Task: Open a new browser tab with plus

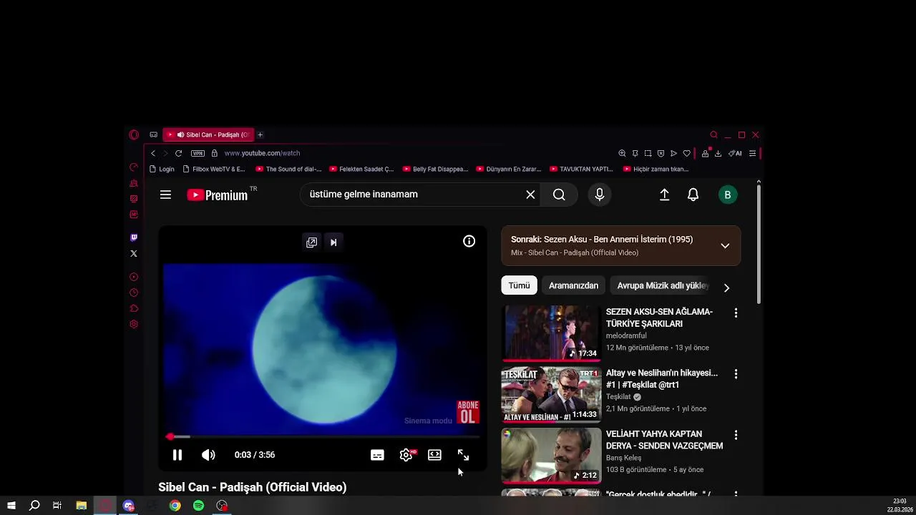Action: click(260, 134)
